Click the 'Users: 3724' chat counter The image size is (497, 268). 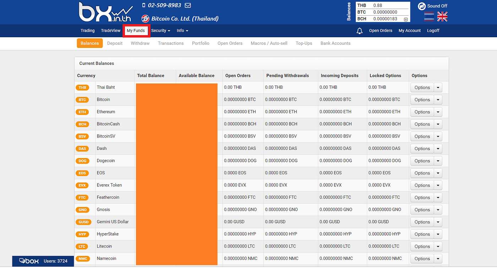tap(55, 261)
